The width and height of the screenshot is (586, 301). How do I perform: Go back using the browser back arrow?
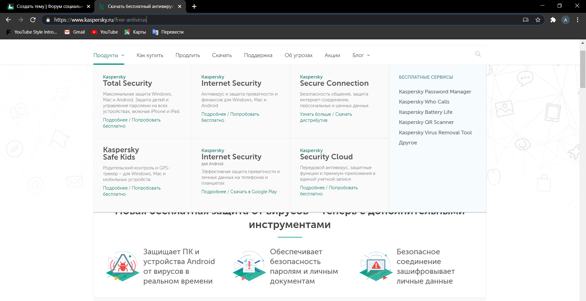8,20
